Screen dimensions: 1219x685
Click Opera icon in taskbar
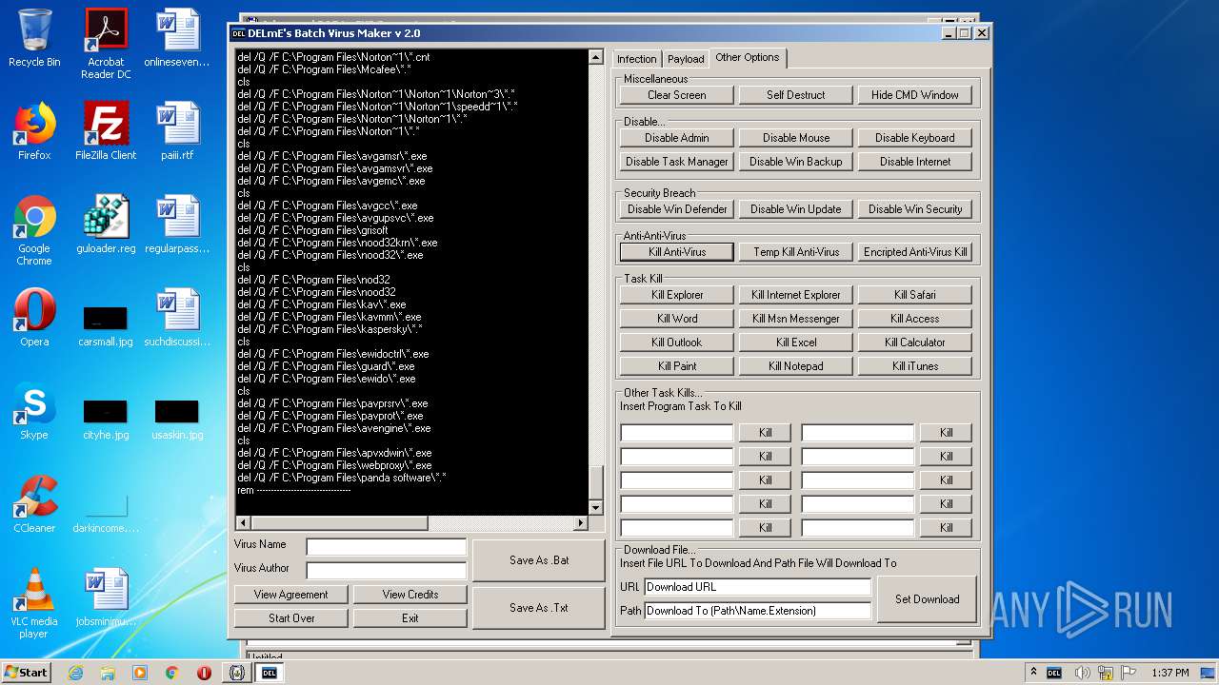(204, 673)
